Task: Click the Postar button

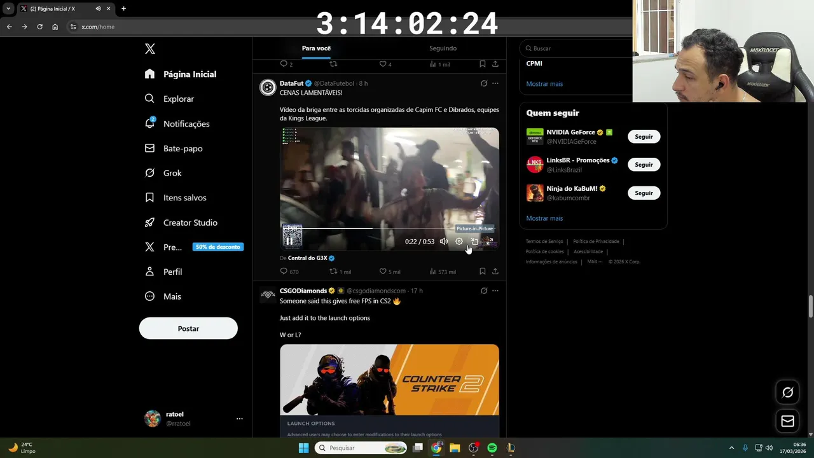Action: (x=188, y=328)
